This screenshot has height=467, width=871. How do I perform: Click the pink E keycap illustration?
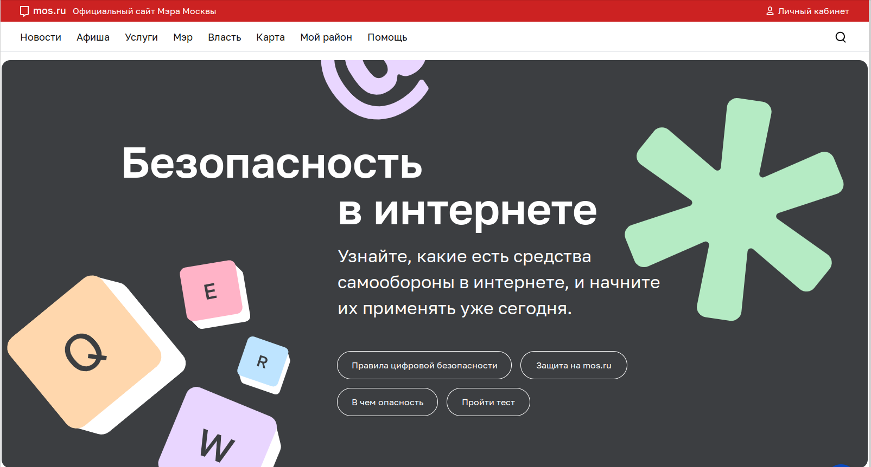click(x=212, y=291)
